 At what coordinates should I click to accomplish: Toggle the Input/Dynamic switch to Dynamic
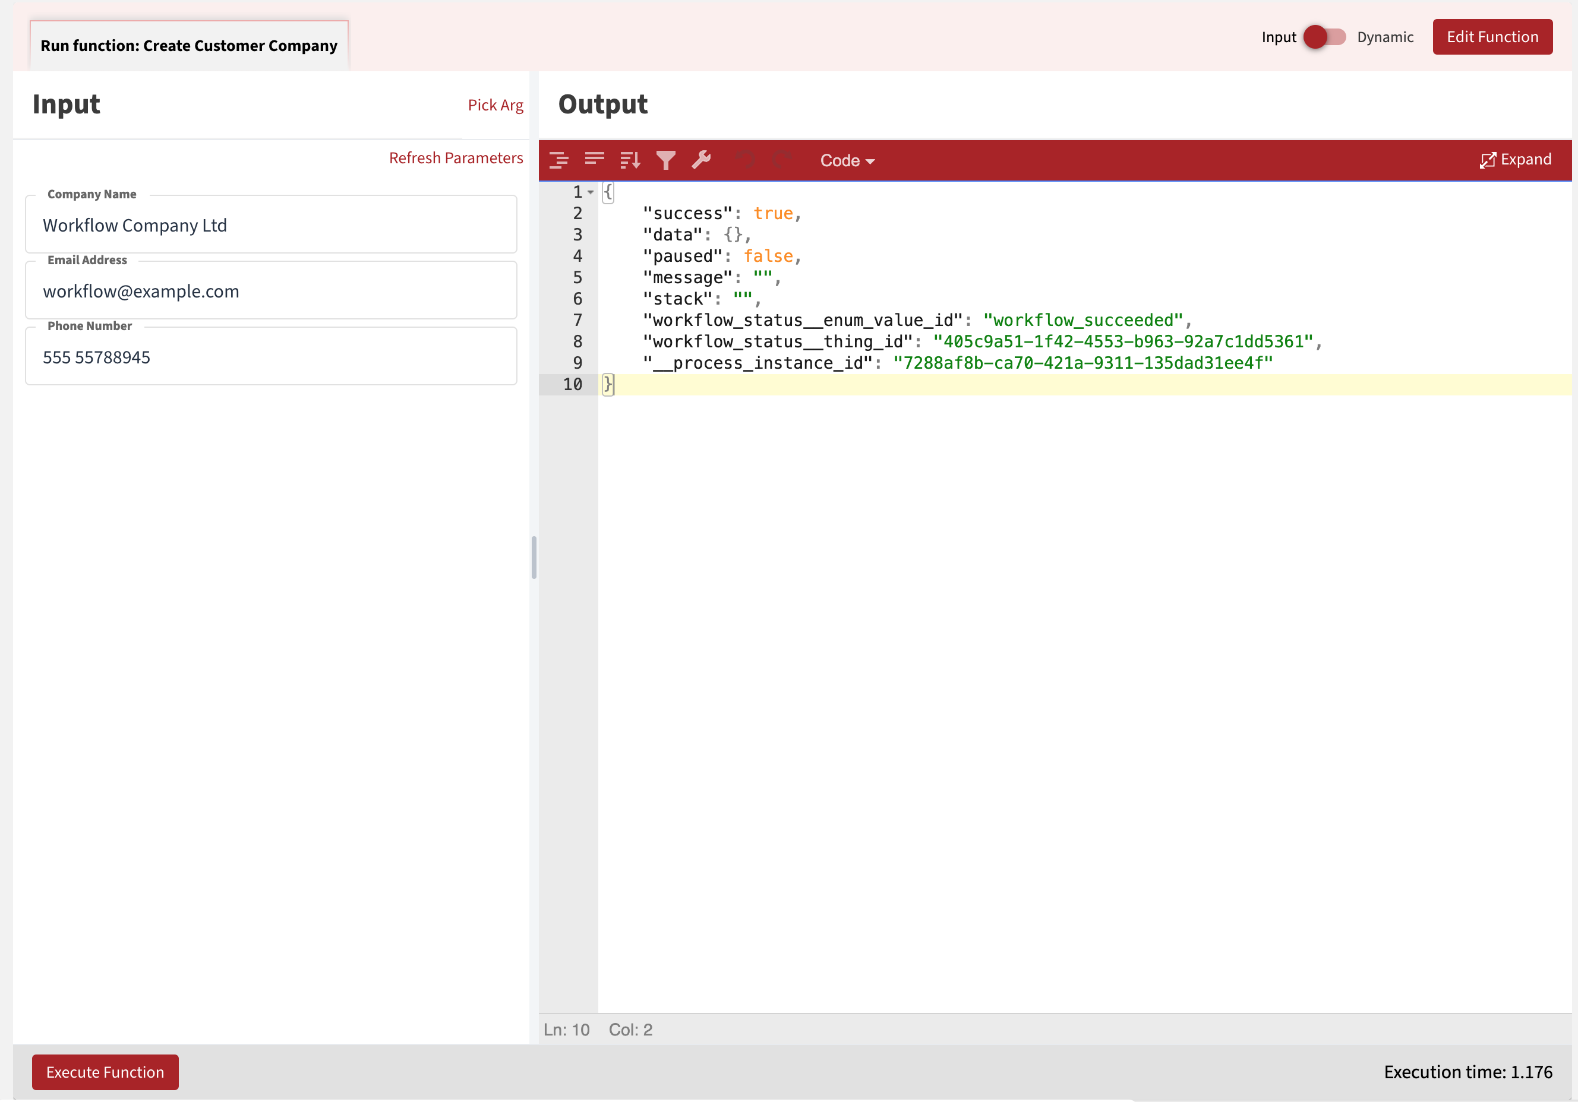[1334, 37]
